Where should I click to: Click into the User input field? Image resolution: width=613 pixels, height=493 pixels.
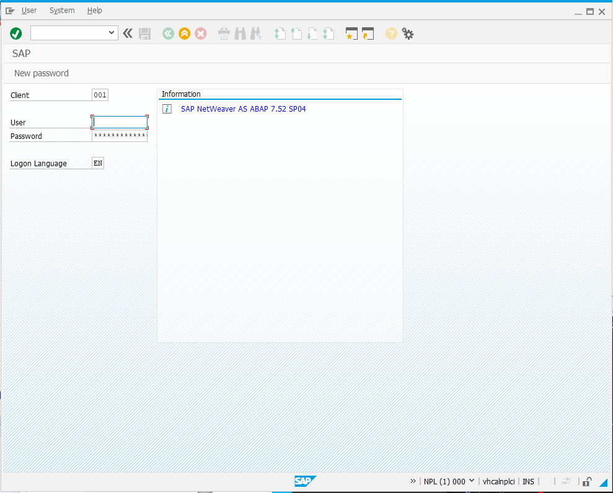[120, 122]
